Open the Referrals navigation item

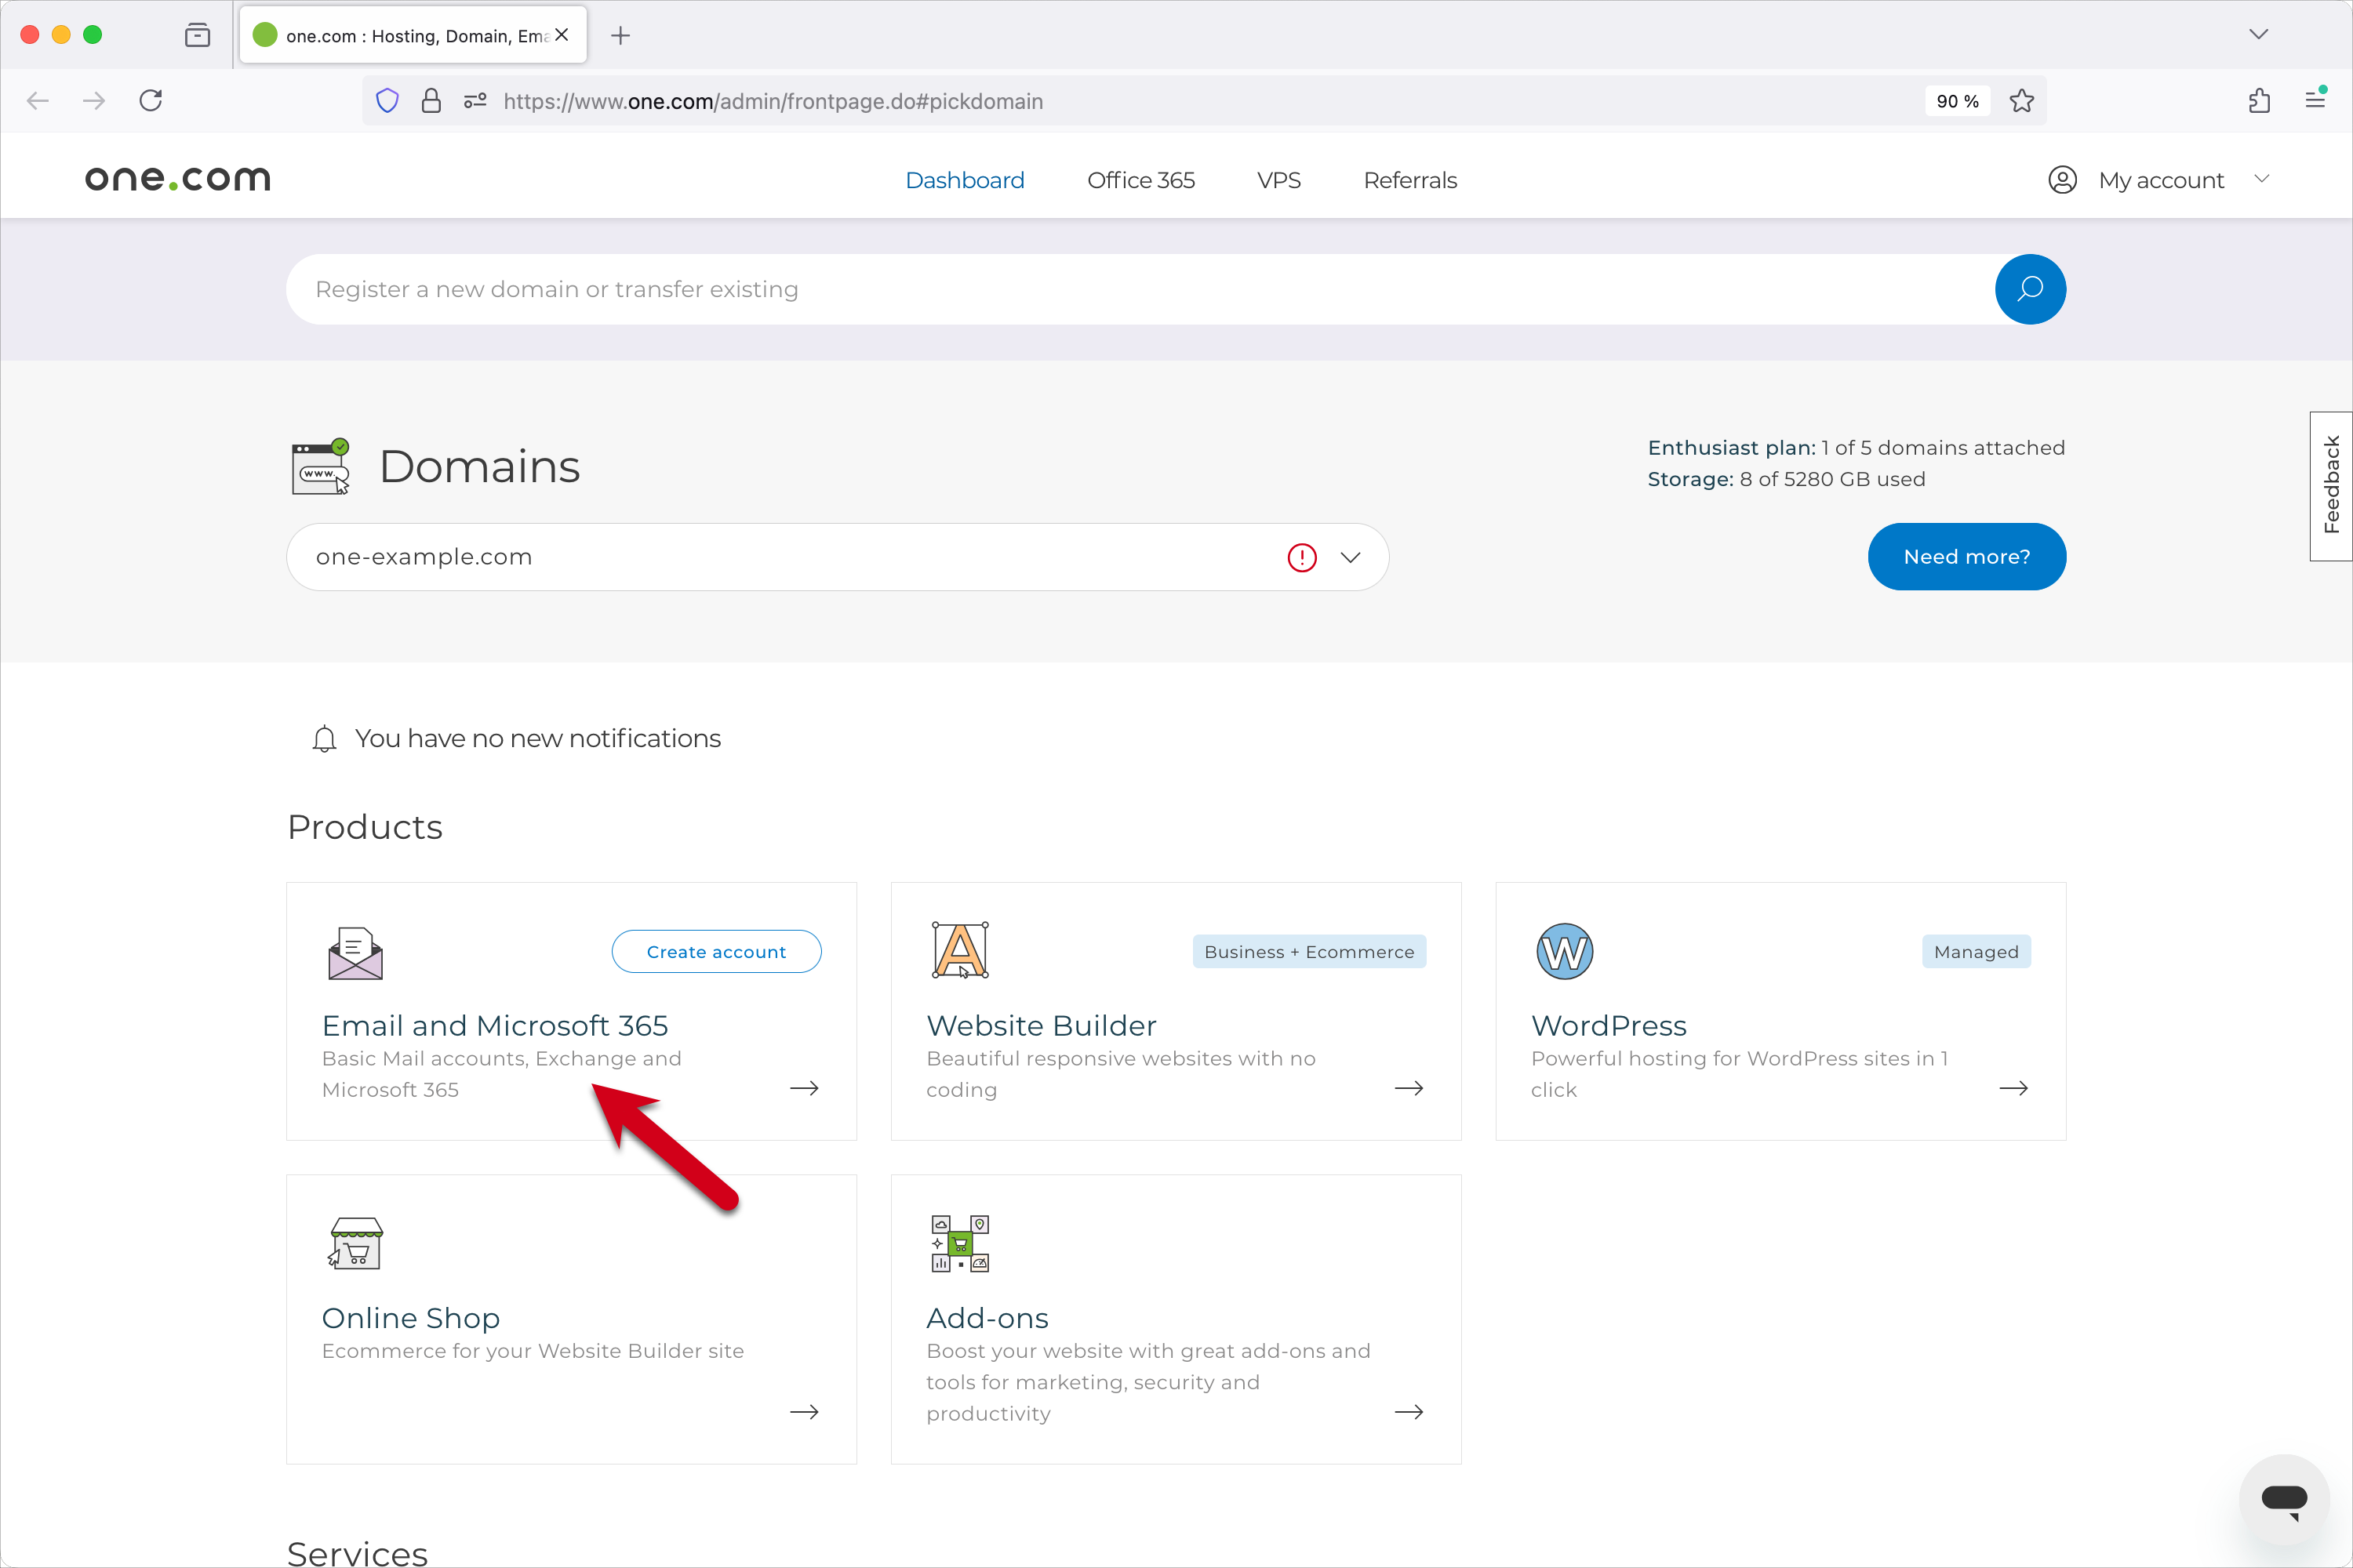(x=1409, y=180)
